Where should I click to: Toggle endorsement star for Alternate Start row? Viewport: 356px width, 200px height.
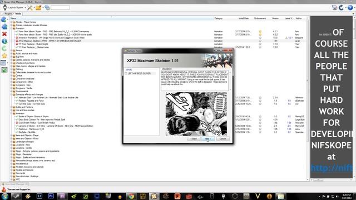[x=260, y=98]
